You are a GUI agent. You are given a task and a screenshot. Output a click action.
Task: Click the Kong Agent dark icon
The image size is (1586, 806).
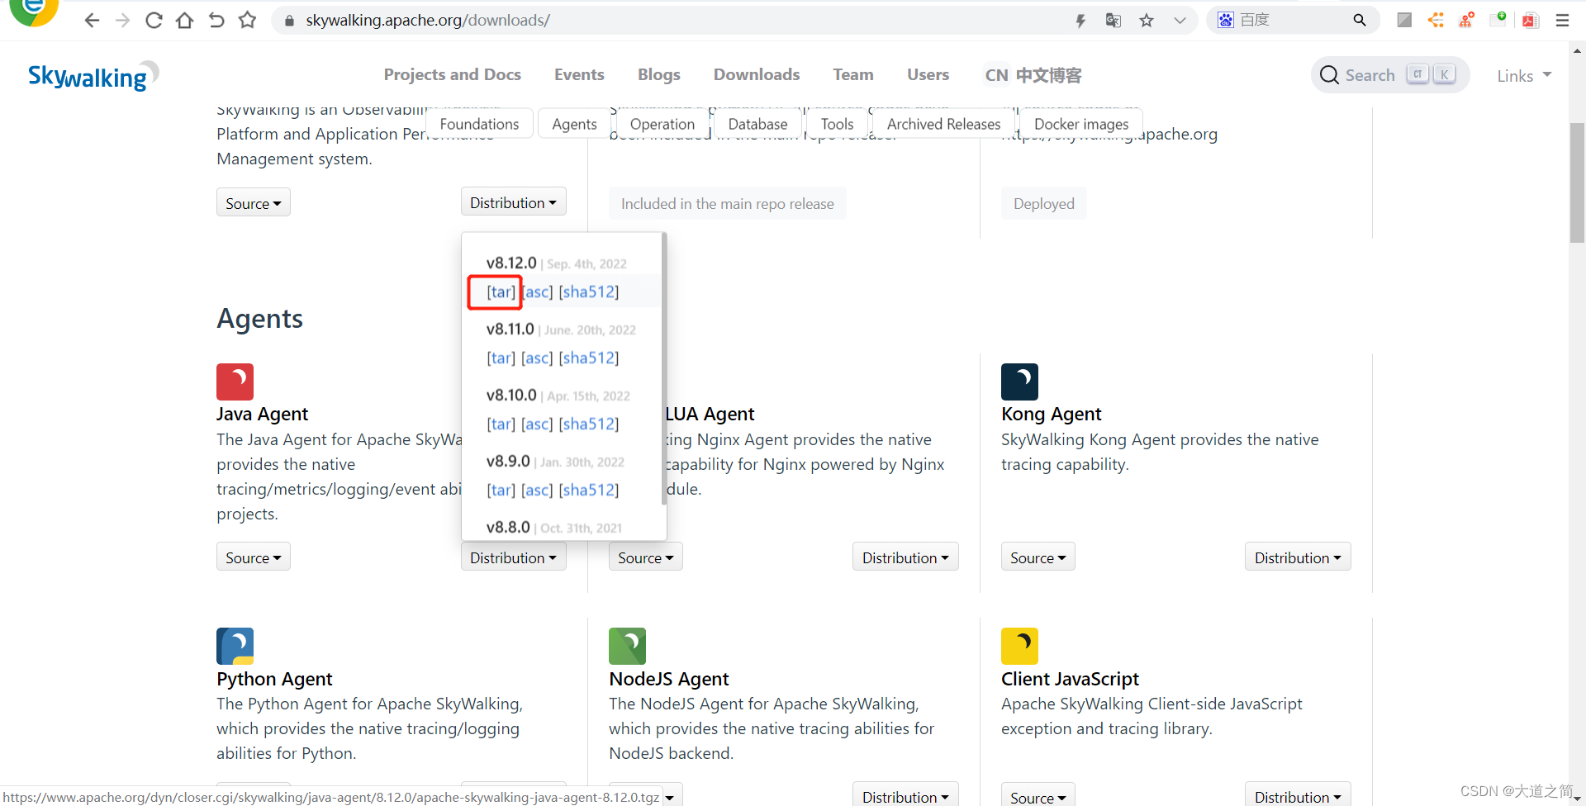pyautogui.click(x=1019, y=382)
